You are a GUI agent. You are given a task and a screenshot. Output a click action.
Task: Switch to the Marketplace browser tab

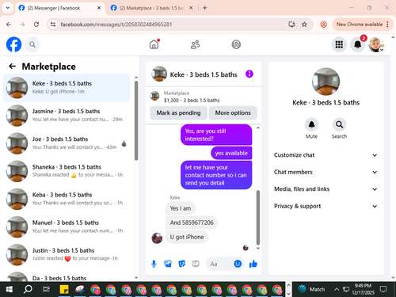tap(151, 8)
